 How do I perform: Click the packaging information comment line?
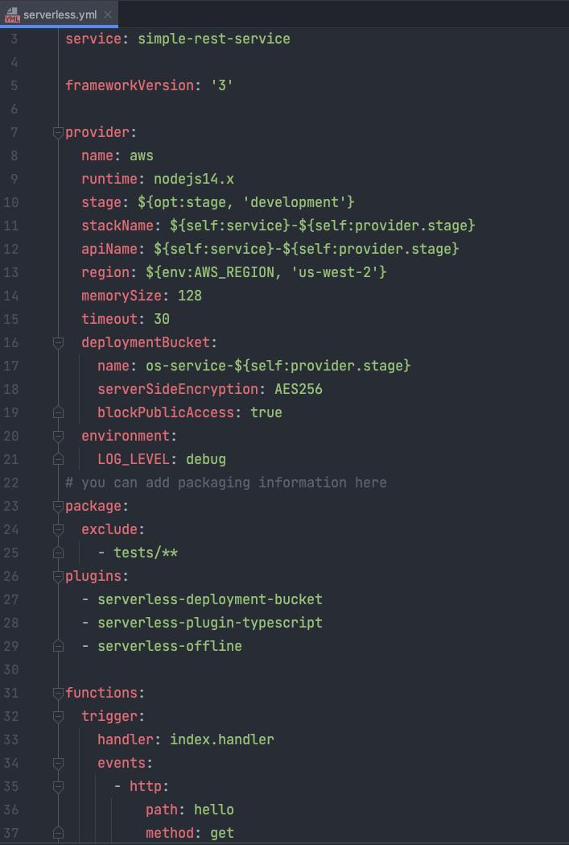[x=226, y=483]
